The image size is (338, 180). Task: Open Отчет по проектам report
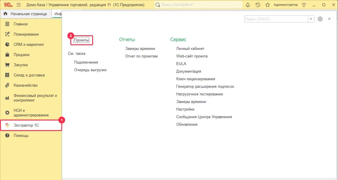141,56
